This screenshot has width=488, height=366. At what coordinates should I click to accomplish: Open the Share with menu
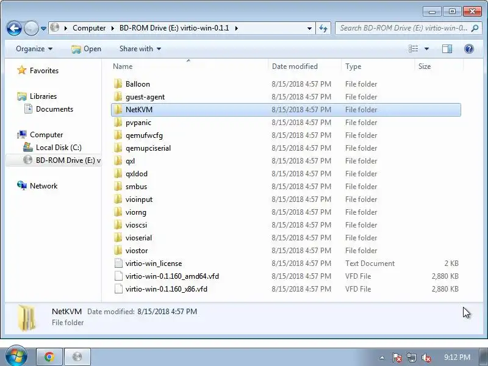[x=140, y=49]
